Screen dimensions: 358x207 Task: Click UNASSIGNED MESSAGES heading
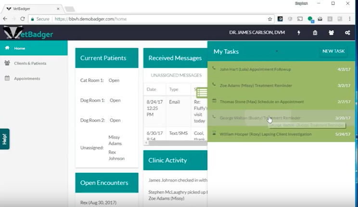click(x=176, y=75)
